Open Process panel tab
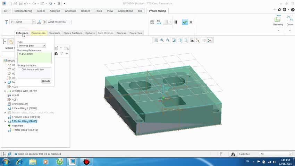 tap(121, 33)
